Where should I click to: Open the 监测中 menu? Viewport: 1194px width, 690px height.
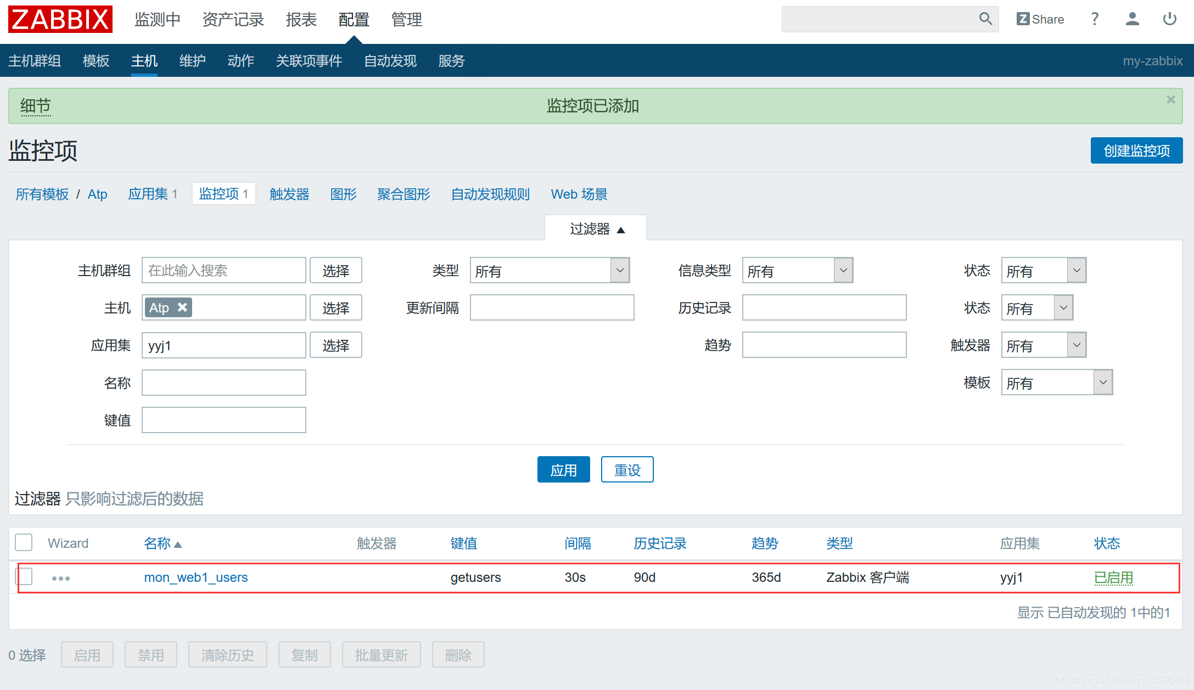158,20
